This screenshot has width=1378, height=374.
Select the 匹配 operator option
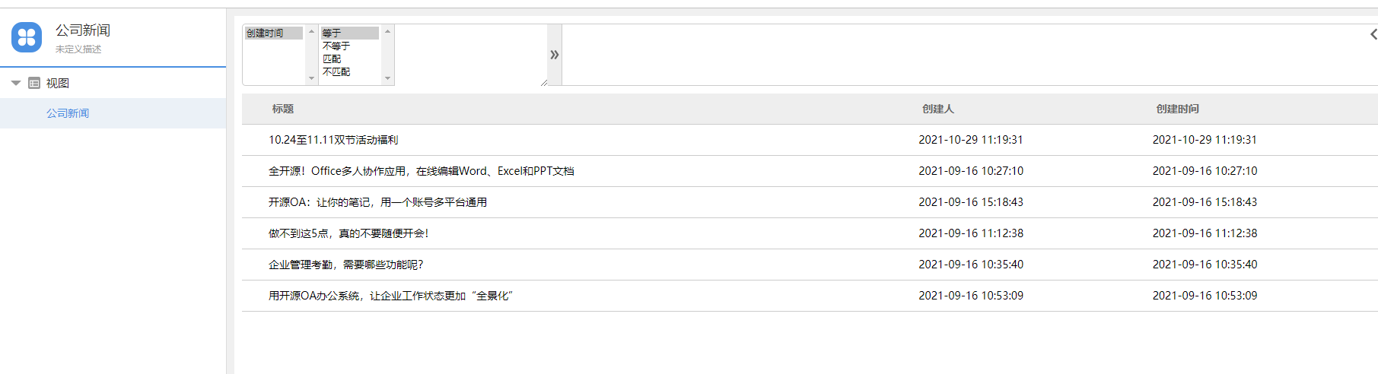pos(332,59)
